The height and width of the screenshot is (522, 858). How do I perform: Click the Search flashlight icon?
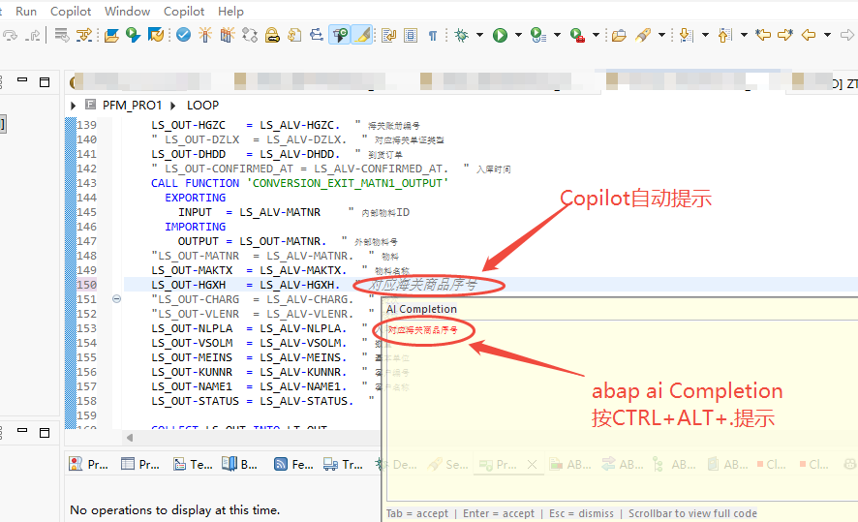coord(643,36)
